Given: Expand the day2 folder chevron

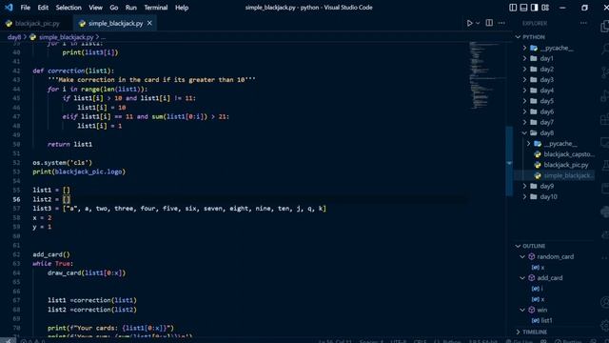Looking at the screenshot, I should pyautogui.click(x=524, y=70).
